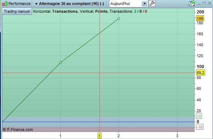This screenshot has height=139, width=213.
Task: Click the orange 188 price label
Action: 200,18
